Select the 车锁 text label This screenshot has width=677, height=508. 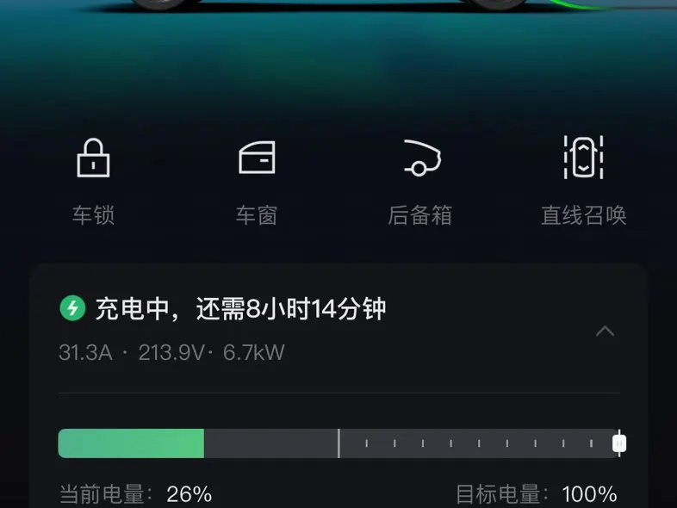[x=93, y=215]
